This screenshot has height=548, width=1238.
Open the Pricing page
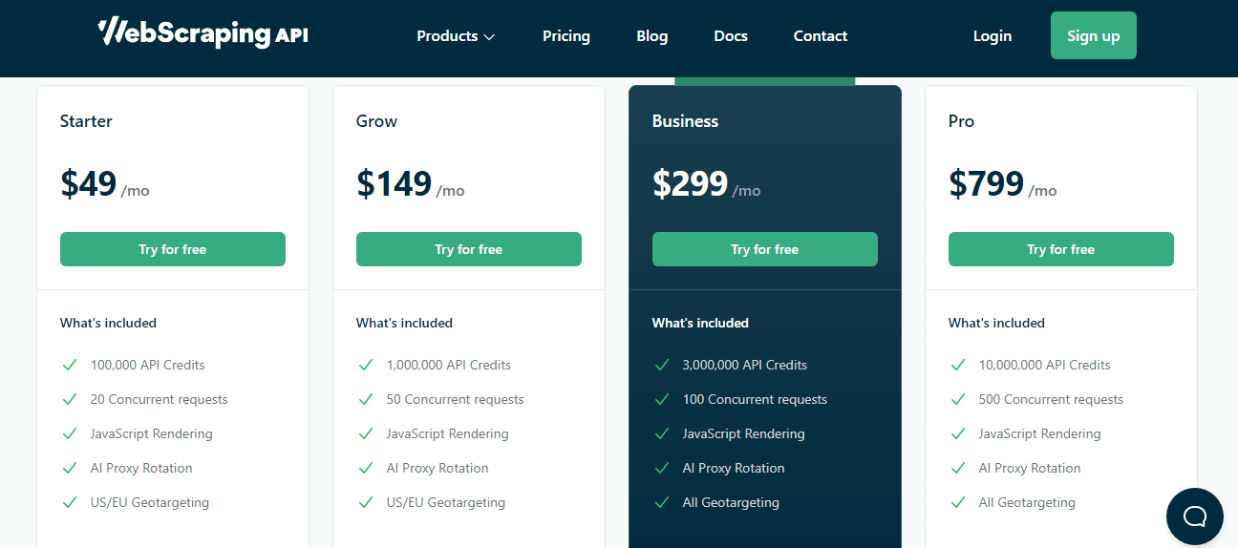(566, 36)
